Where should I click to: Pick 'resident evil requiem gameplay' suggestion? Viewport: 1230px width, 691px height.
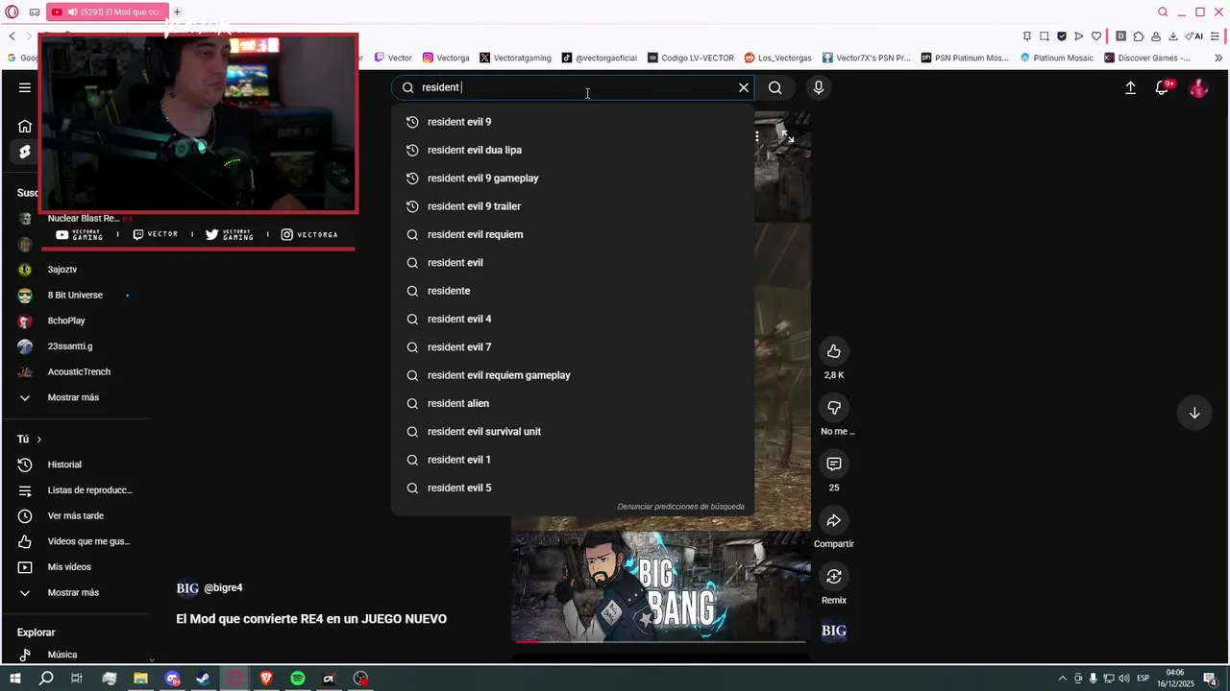(x=572, y=375)
